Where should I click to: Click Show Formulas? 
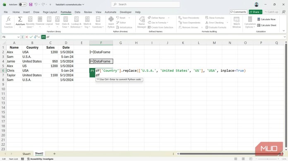click(215, 18)
